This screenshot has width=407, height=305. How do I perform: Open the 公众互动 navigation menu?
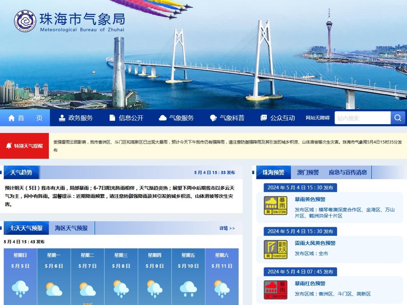(278, 118)
